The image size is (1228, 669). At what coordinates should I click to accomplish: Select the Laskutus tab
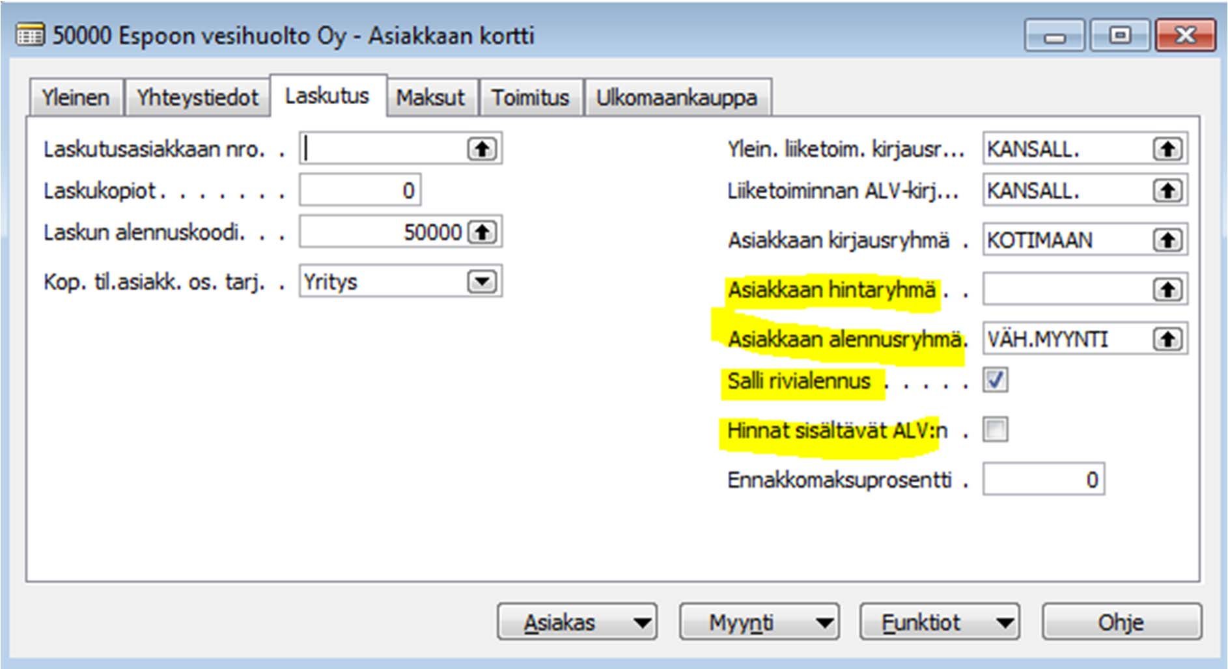coord(328,96)
